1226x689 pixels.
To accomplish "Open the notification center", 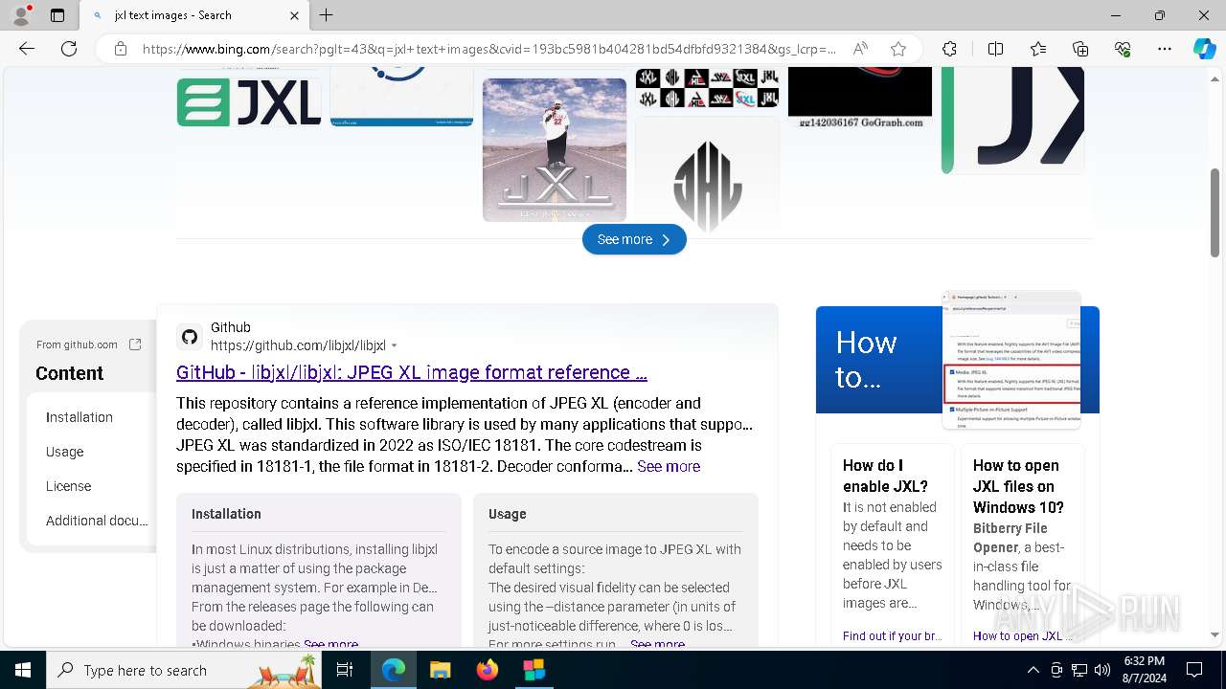I will click(x=1194, y=670).
